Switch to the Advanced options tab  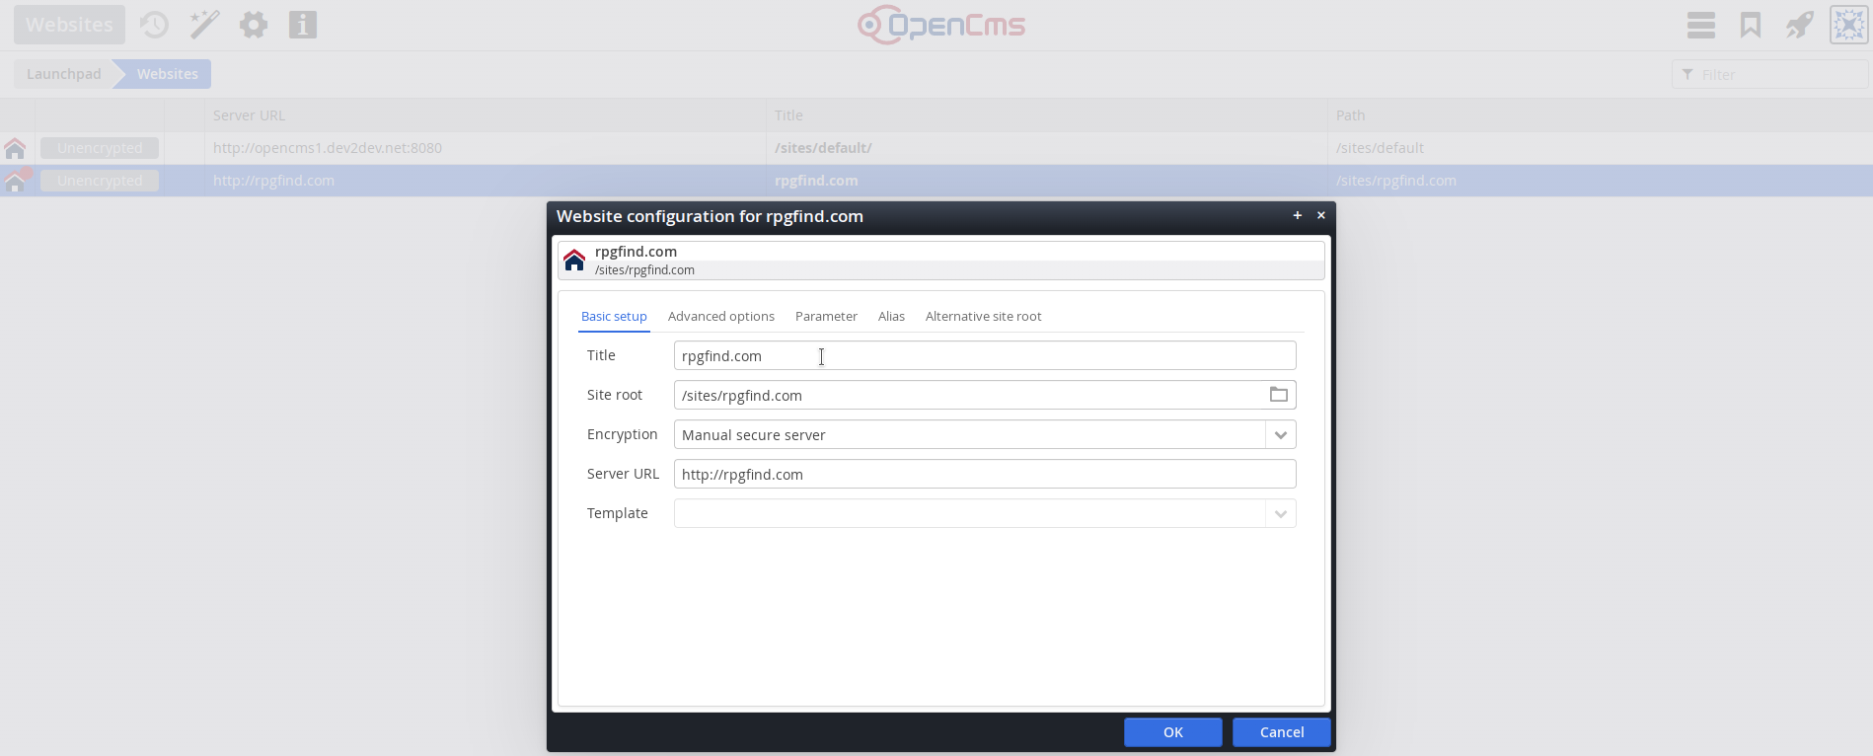coord(720,317)
